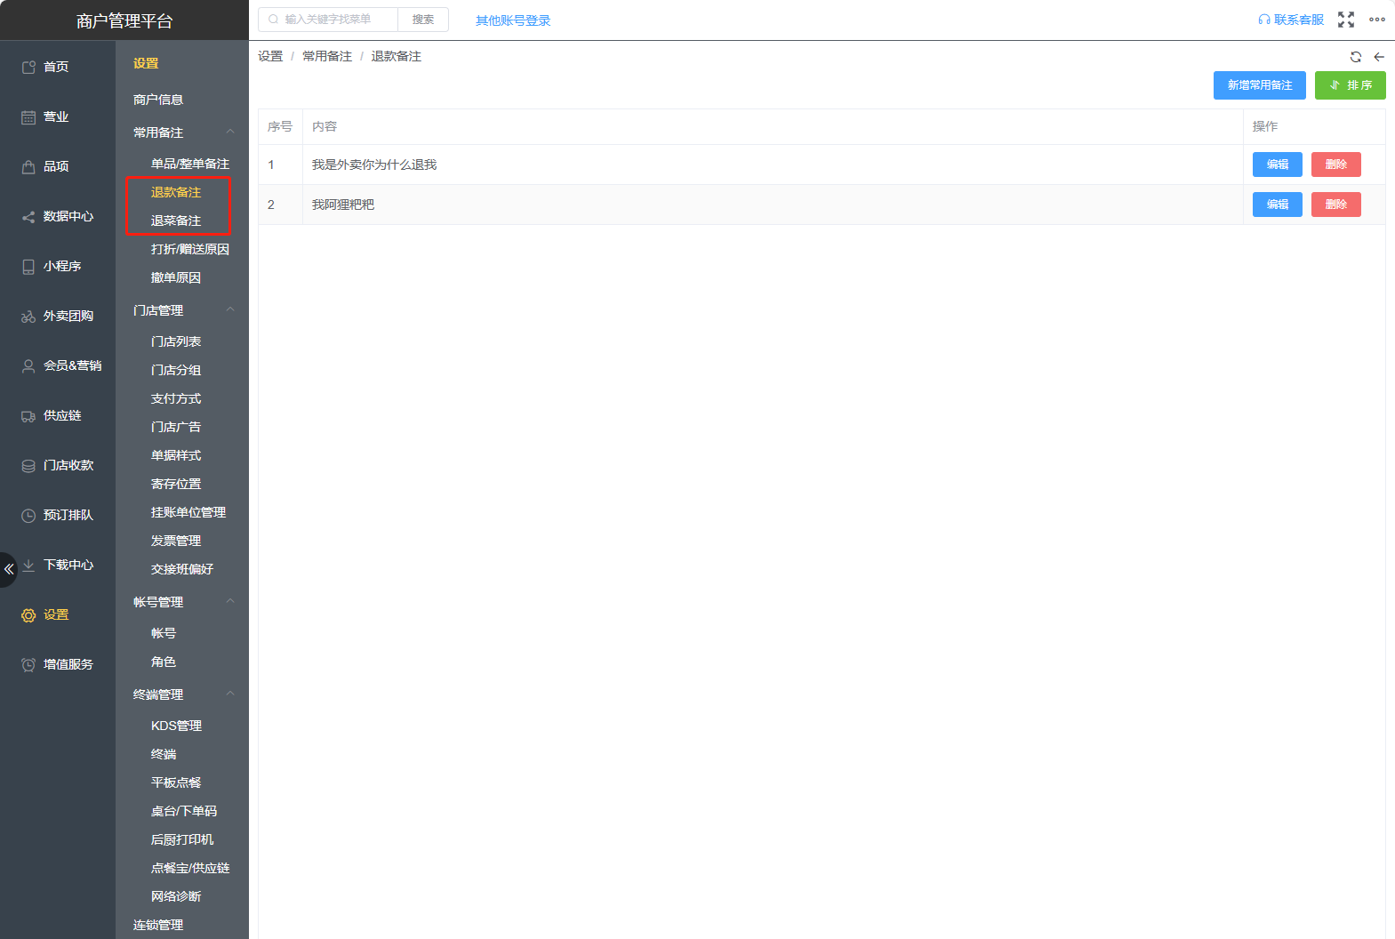
Task: Open 支付方式 submenu item
Action: coord(176,398)
